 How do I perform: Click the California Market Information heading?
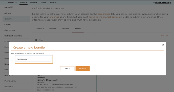(x=48, y=9)
